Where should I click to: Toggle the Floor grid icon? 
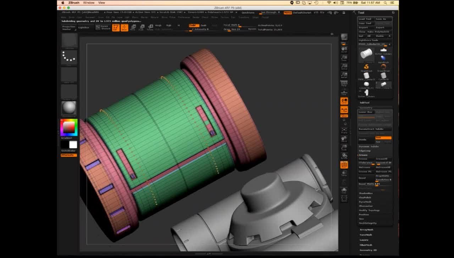[344, 92]
